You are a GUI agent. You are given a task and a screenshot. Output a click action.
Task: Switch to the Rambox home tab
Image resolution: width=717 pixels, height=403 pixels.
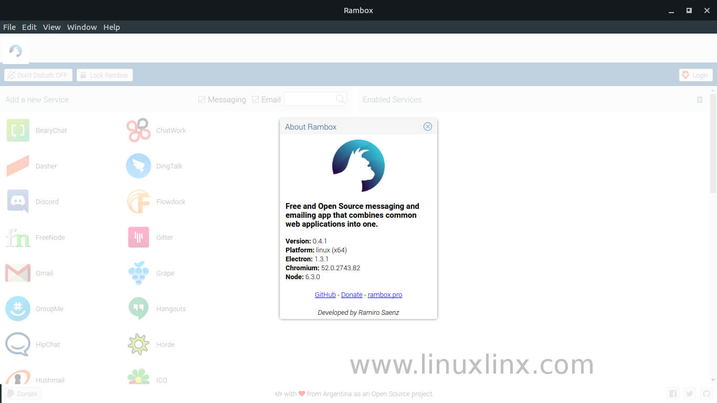tap(16, 51)
